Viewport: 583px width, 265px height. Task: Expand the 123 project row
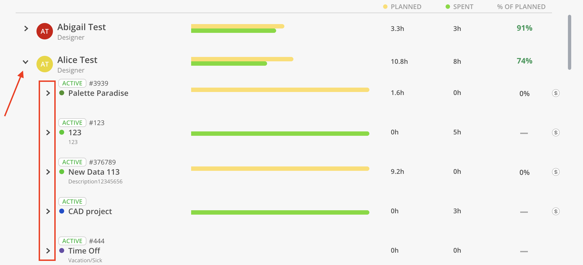click(x=48, y=132)
